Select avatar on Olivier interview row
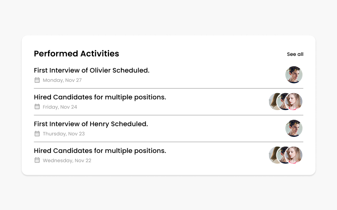Viewport: 337px width, 210px height. [294, 75]
